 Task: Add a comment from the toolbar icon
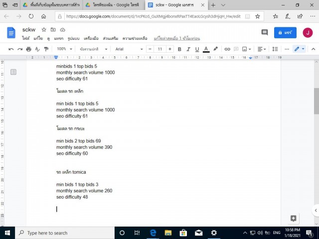tap(236, 49)
